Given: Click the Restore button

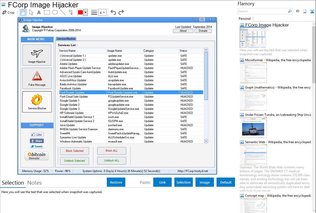Looking at the screenshot, I should 116,182.
